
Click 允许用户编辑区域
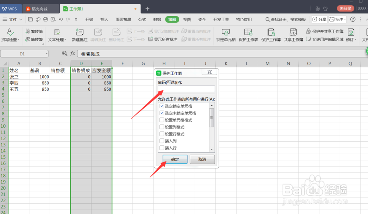(325, 39)
